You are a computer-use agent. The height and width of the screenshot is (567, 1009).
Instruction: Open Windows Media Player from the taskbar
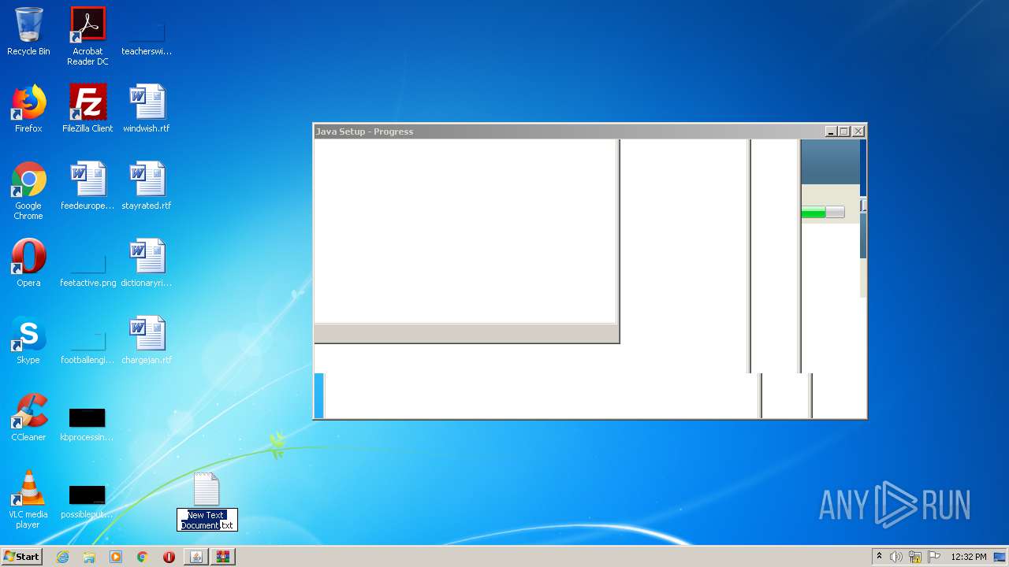tap(116, 557)
